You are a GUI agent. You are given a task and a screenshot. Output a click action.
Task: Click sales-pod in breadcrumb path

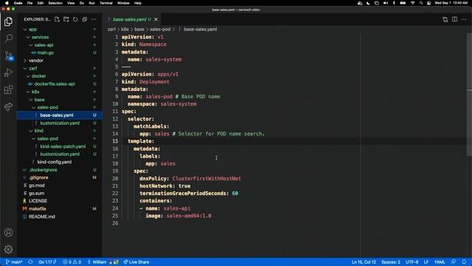click(x=160, y=30)
